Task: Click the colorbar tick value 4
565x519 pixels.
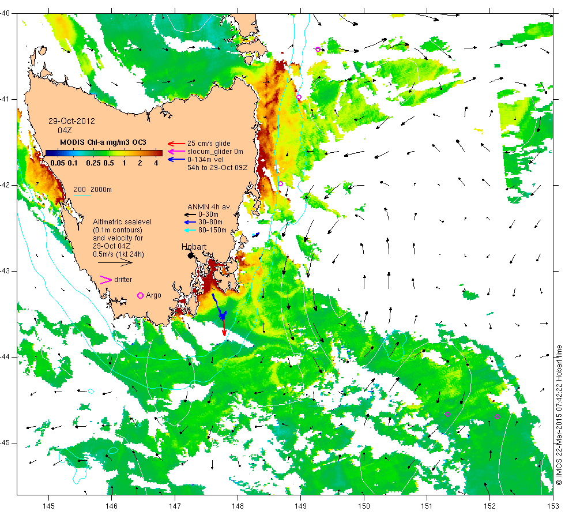Action: tap(156, 163)
